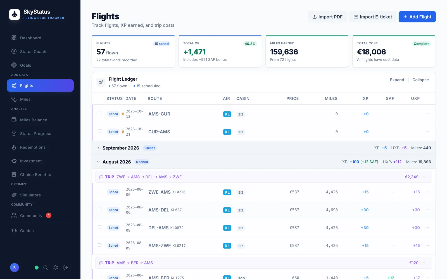This screenshot has width=447, height=279.
Task: Go to the Goals section
Action: click(x=40, y=65)
